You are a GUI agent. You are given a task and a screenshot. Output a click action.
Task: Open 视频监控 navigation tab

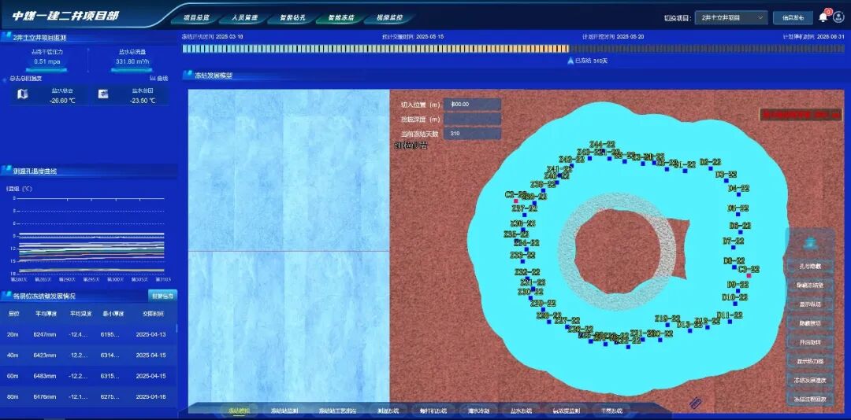[x=390, y=18]
